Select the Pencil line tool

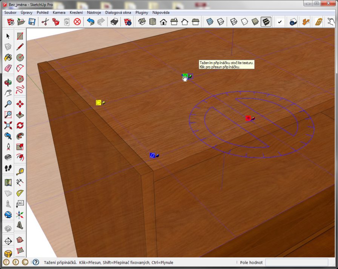[20, 47]
